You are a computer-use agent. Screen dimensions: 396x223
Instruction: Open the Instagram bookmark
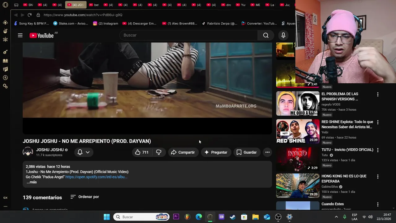(x=105, y=23)
